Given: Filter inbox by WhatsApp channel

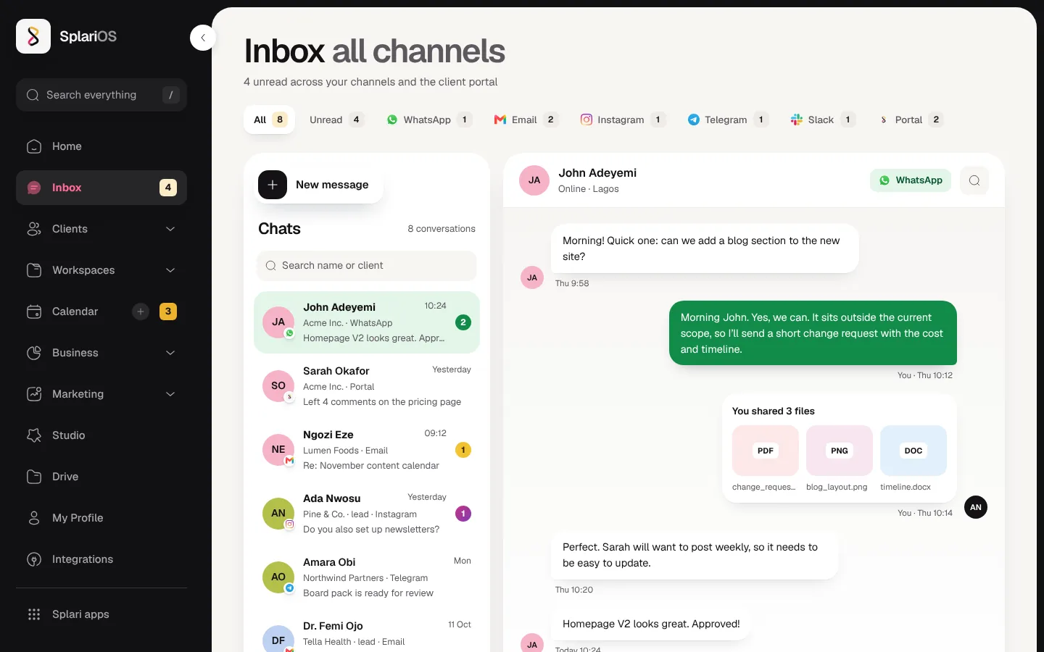Looking at the screenshot, I should point(429,120).
